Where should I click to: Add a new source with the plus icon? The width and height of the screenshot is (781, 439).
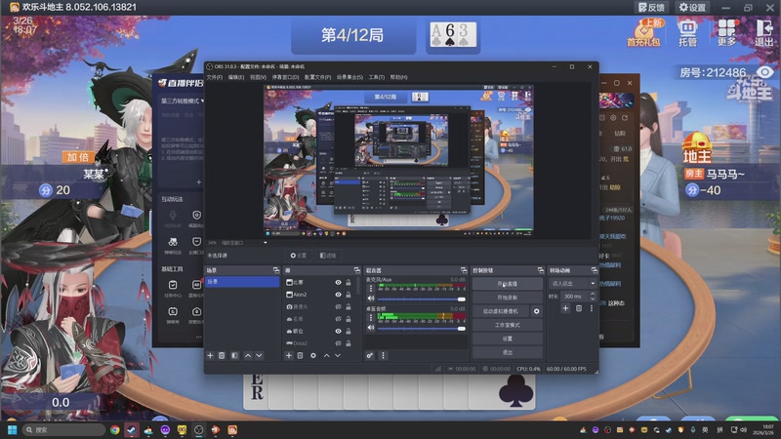coord(288,355)
